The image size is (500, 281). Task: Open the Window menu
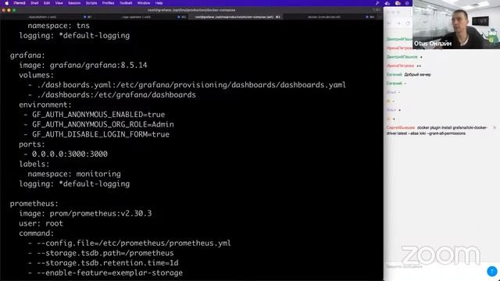[x=144, y=3]
